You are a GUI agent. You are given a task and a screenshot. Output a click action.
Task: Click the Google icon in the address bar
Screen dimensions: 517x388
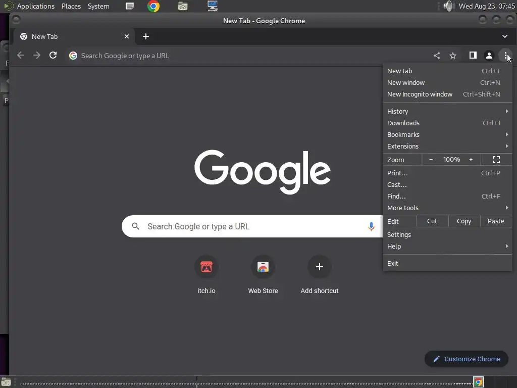(73, 56)
